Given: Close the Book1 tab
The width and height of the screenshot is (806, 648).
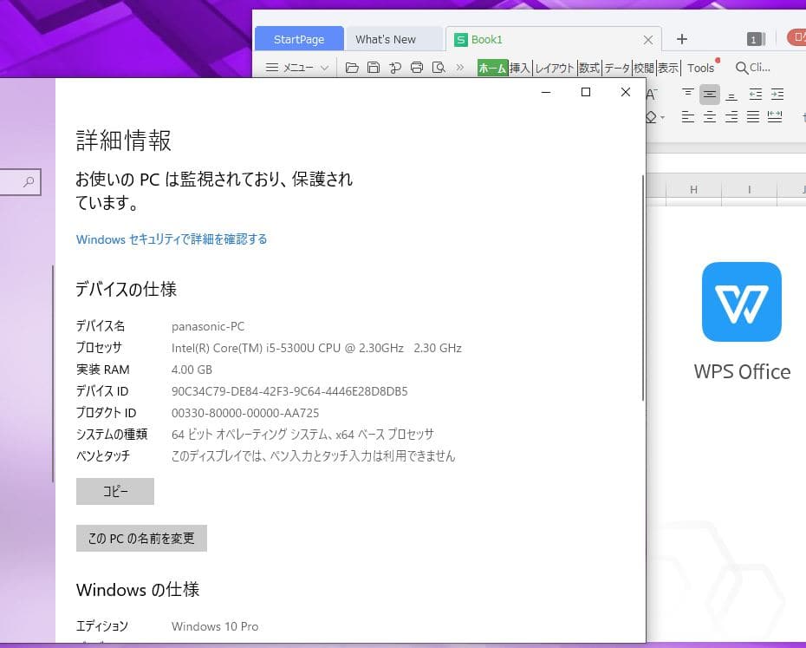Looking at the screenshot, I should coord(648,40).
